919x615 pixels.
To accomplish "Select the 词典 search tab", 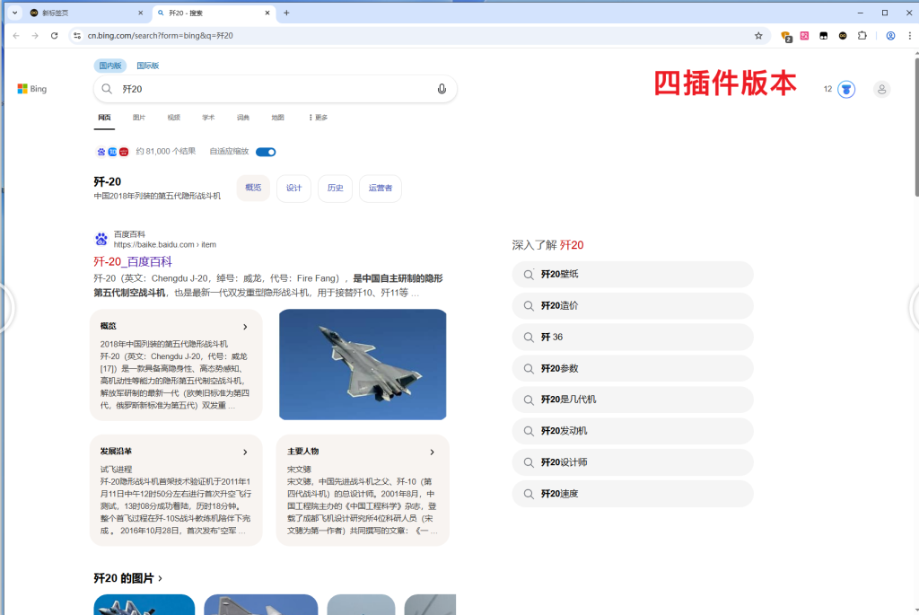I will (242, 118).
